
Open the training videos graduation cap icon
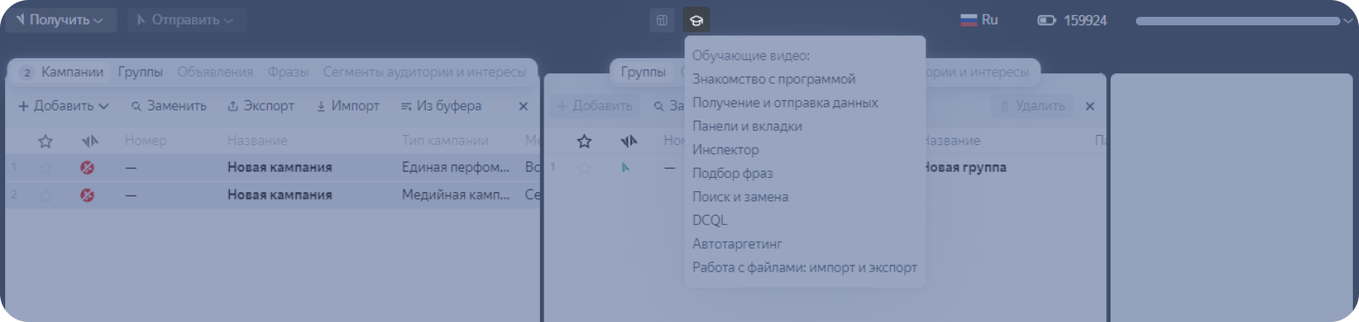(x=696, y=20)
